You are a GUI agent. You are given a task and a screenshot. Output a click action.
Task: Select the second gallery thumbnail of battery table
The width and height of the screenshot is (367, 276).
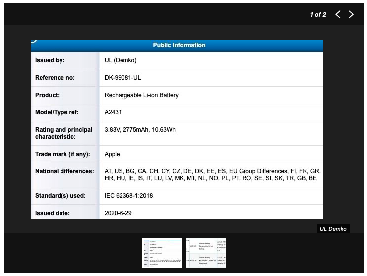(x=206, y=253)
